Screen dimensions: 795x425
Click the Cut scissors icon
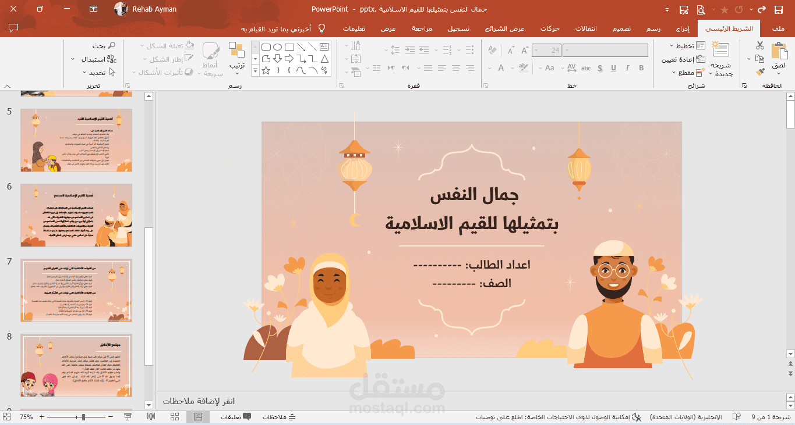click(x=760, y=45)
